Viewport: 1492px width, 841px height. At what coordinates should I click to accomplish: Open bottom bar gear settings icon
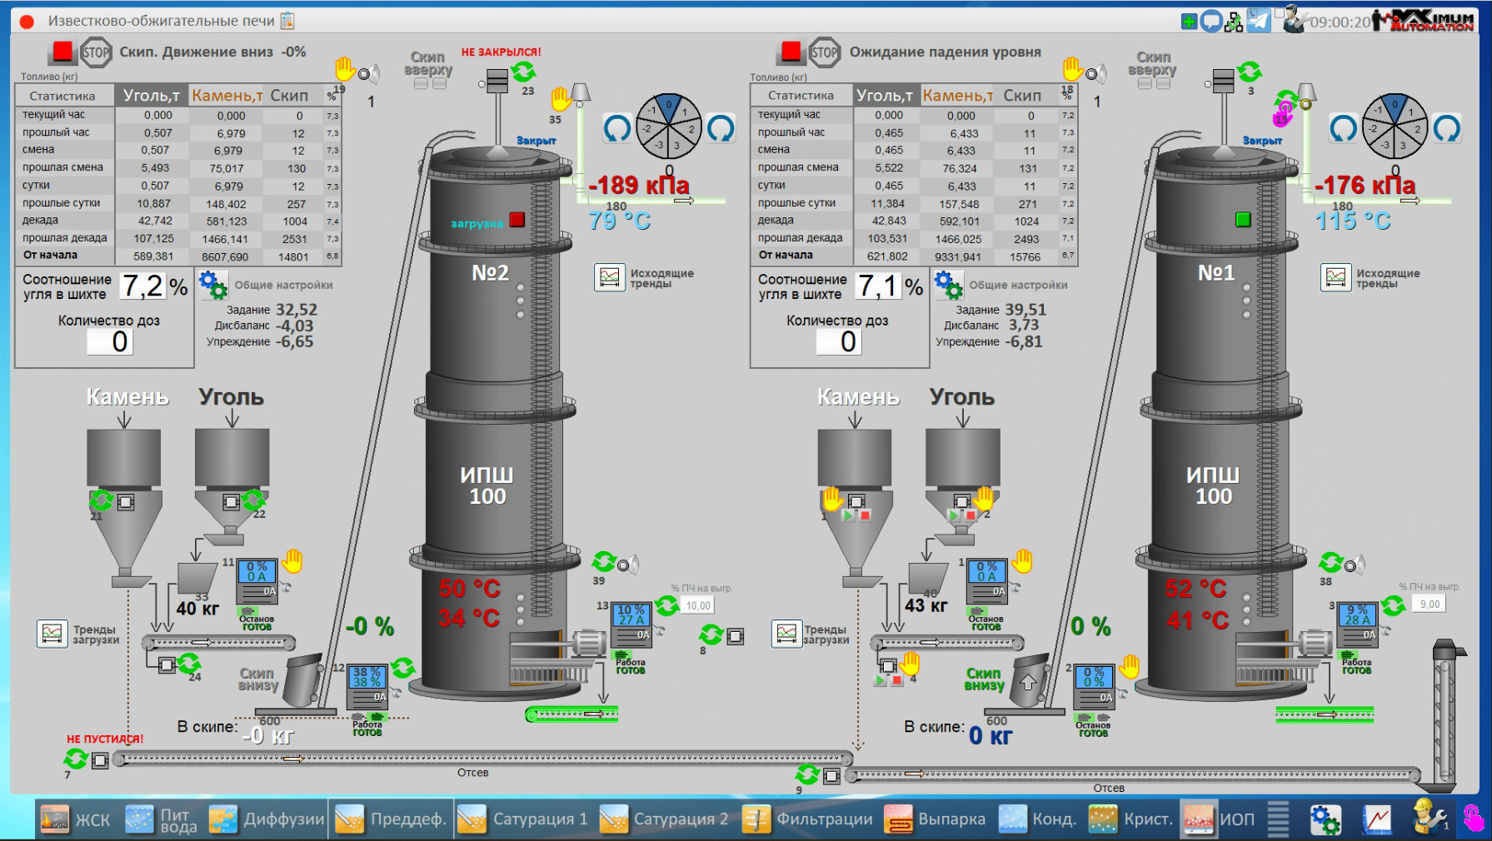1325,819
